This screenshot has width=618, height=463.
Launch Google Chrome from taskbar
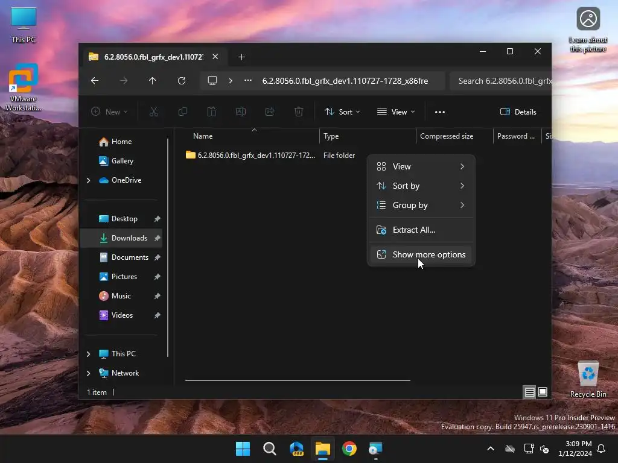tap(349, 449)
